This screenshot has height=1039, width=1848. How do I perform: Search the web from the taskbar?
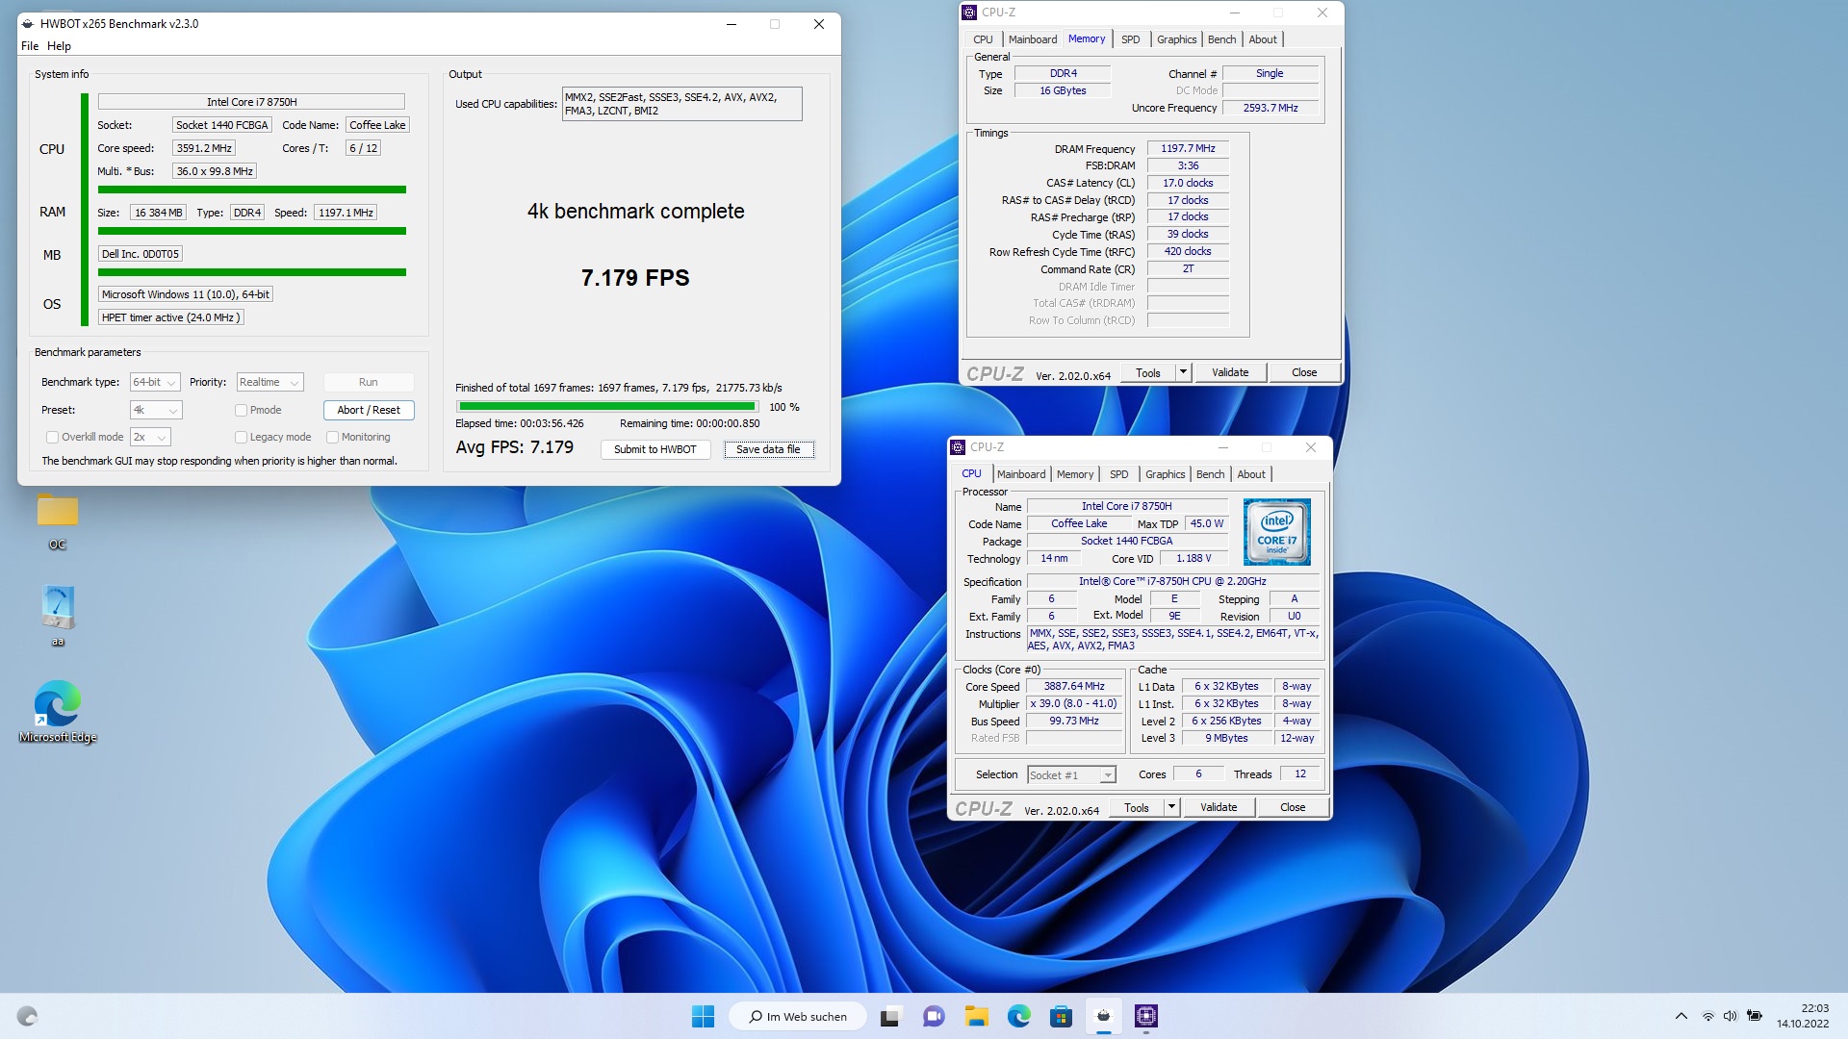click(798, 1016)
